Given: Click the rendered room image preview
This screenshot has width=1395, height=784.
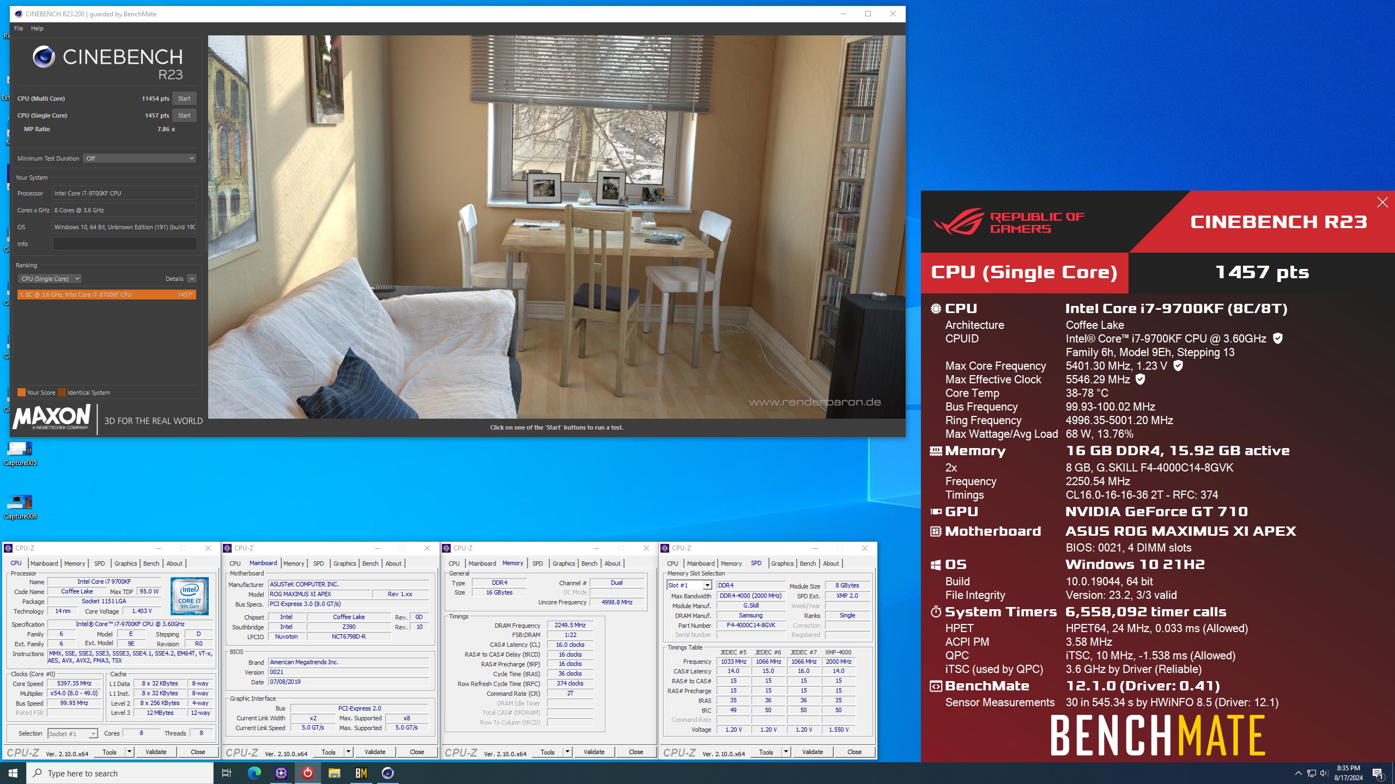Looking at the screenshot, I should 556,227.
